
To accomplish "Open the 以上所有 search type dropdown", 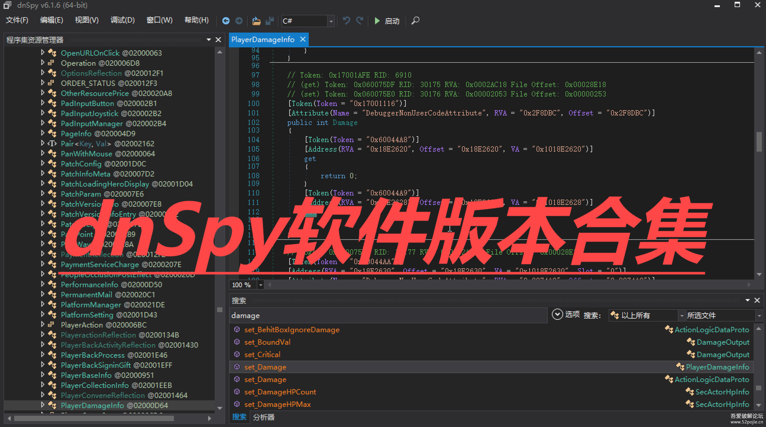I will (681, 315).
